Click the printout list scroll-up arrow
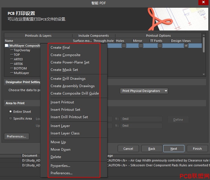This screenshot has height=180, width=210. point(204,35)
